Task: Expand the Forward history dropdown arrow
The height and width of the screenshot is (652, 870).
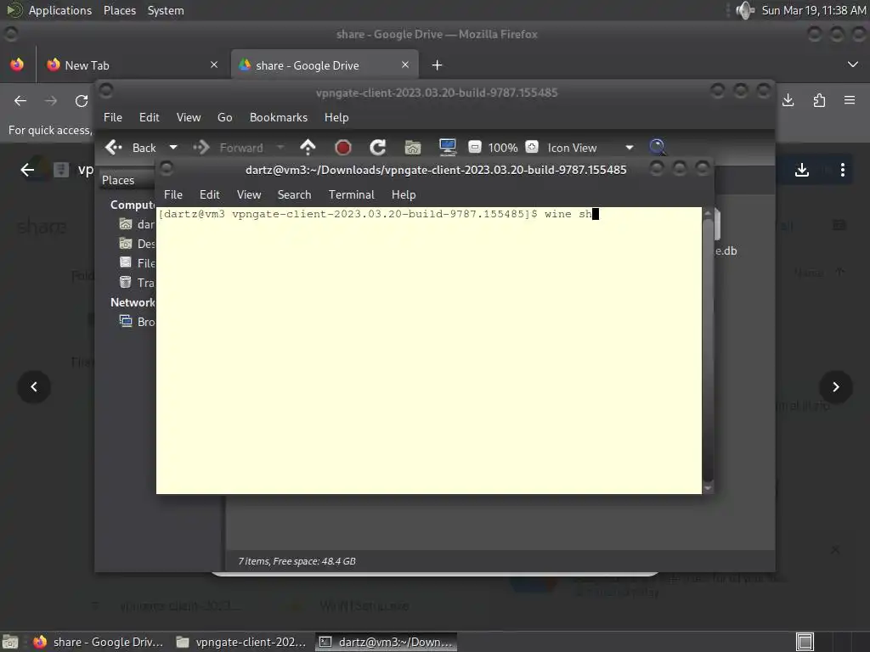Action: [x=280, y=148]
